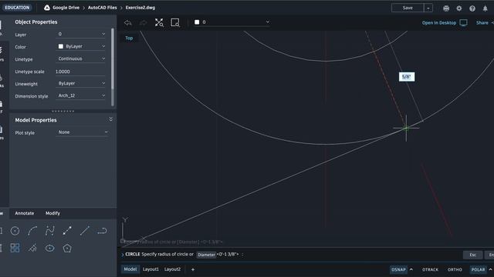The image size is (494, 277).
Task: Click the toolbar layer color swatch
Action: 197,22
